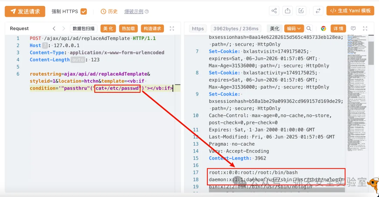The width and height of the screenshot is (379, 197).
Task: Click the Set-Cookie bxlastvisit line
Action: click(269, 58)
